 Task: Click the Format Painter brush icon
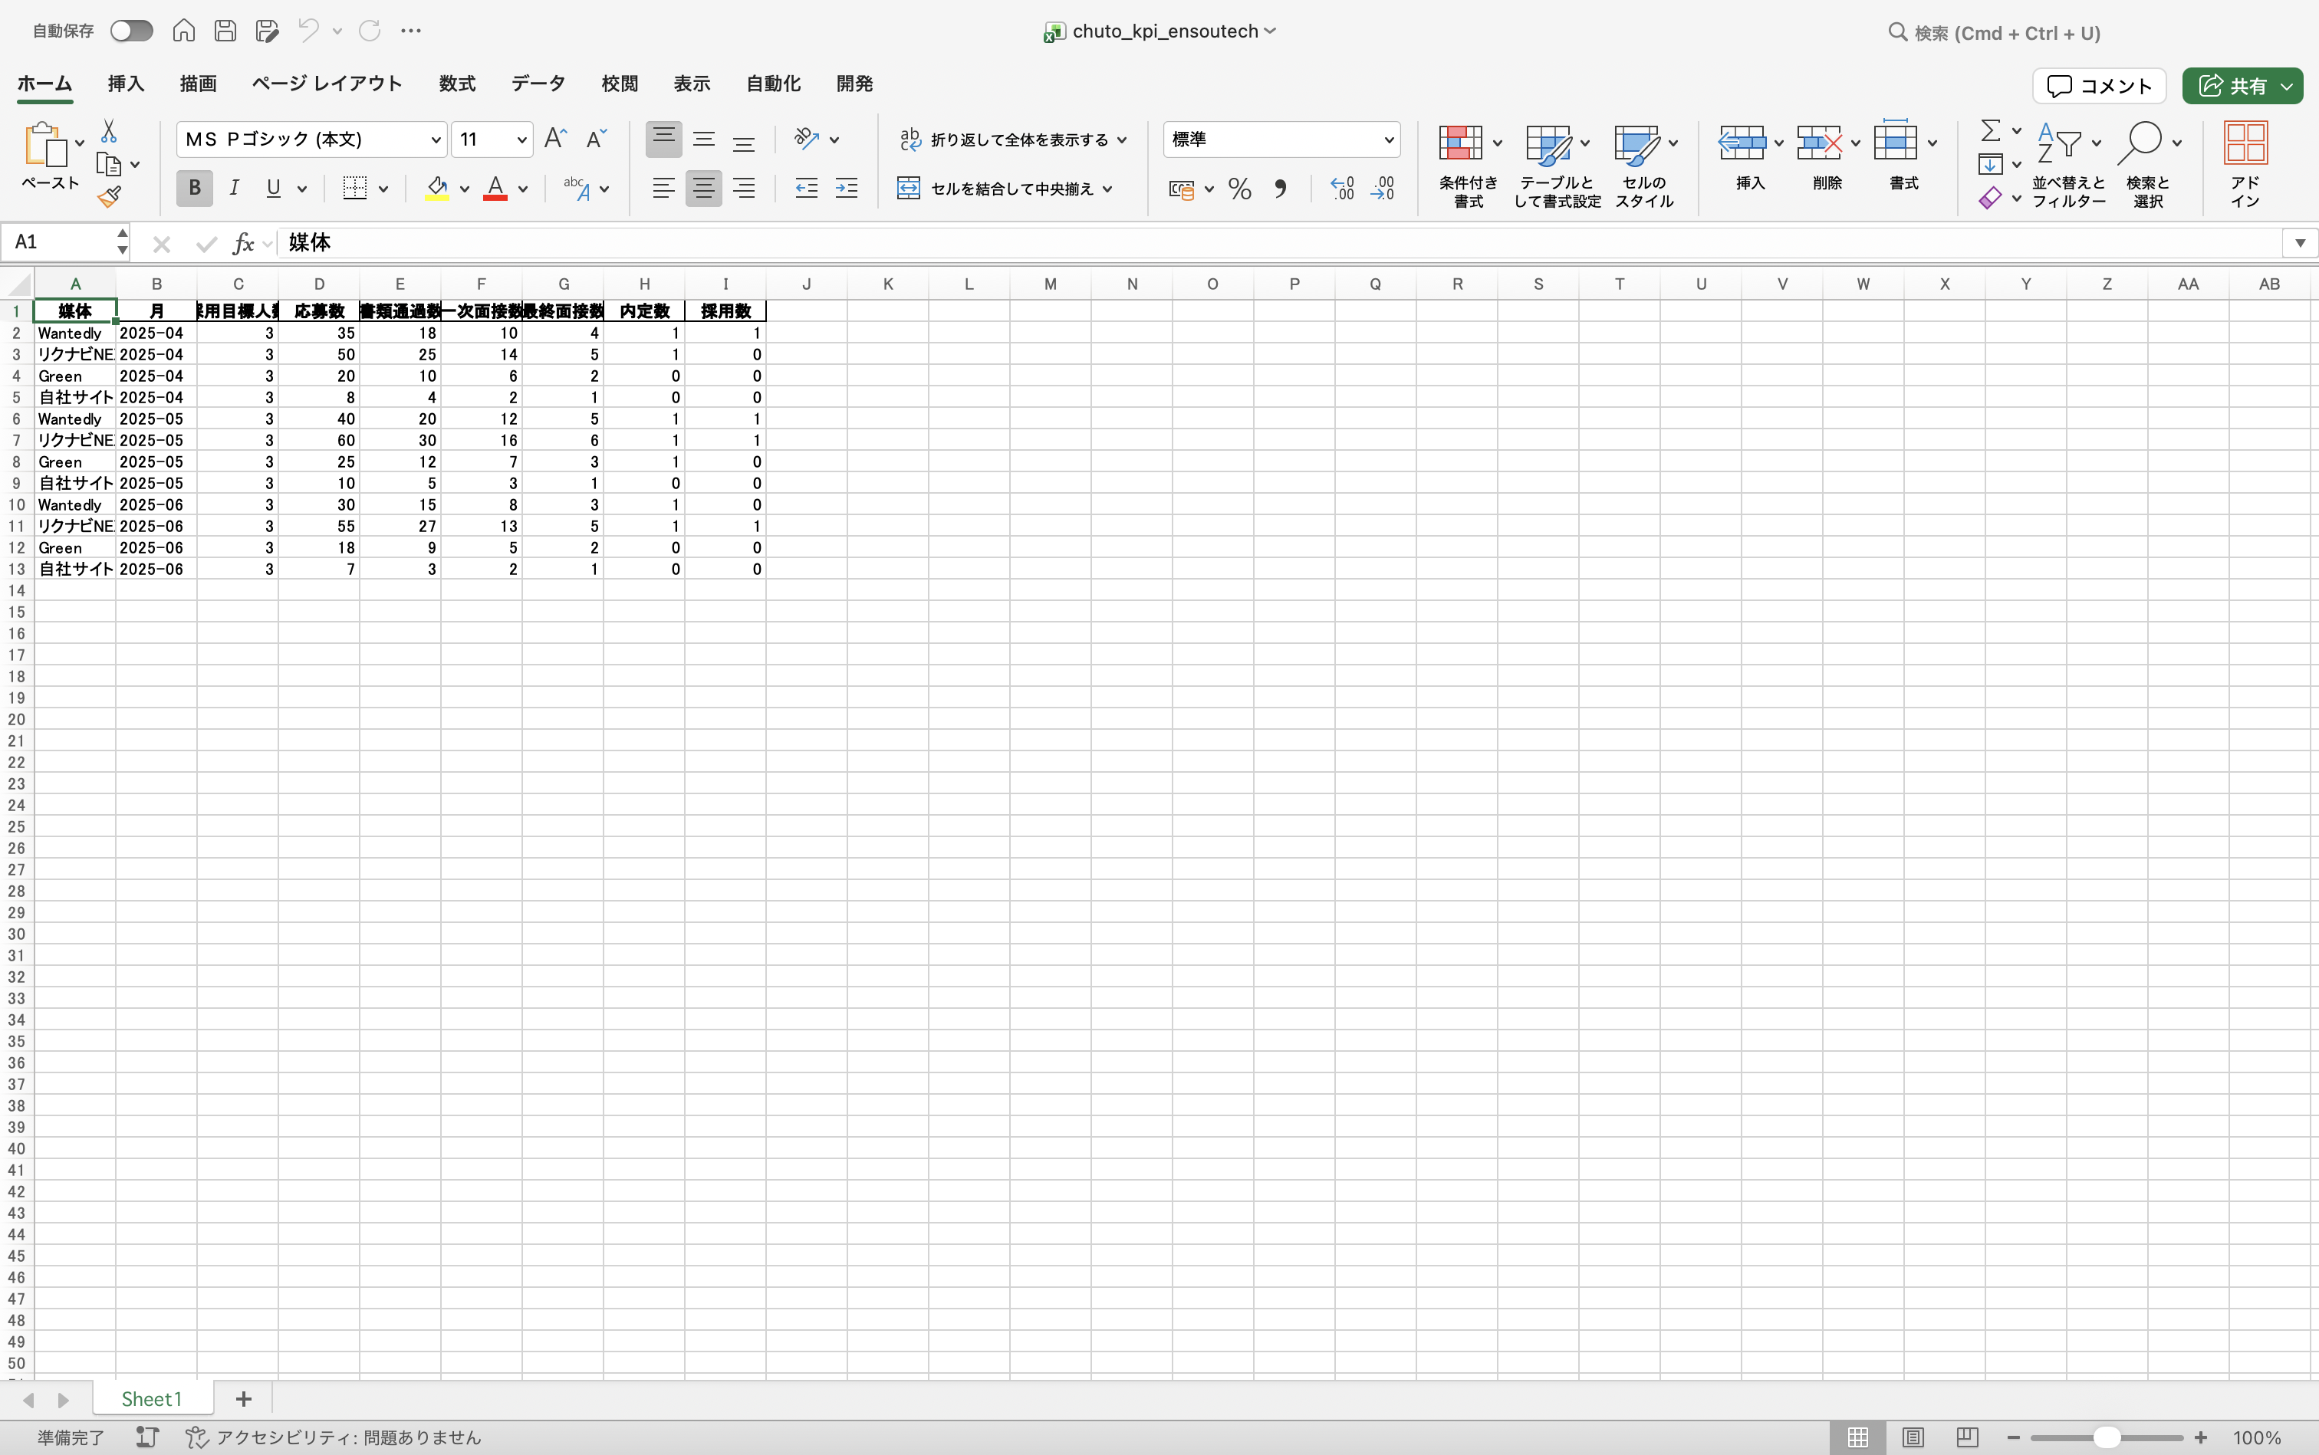click(x=109, y=197)
